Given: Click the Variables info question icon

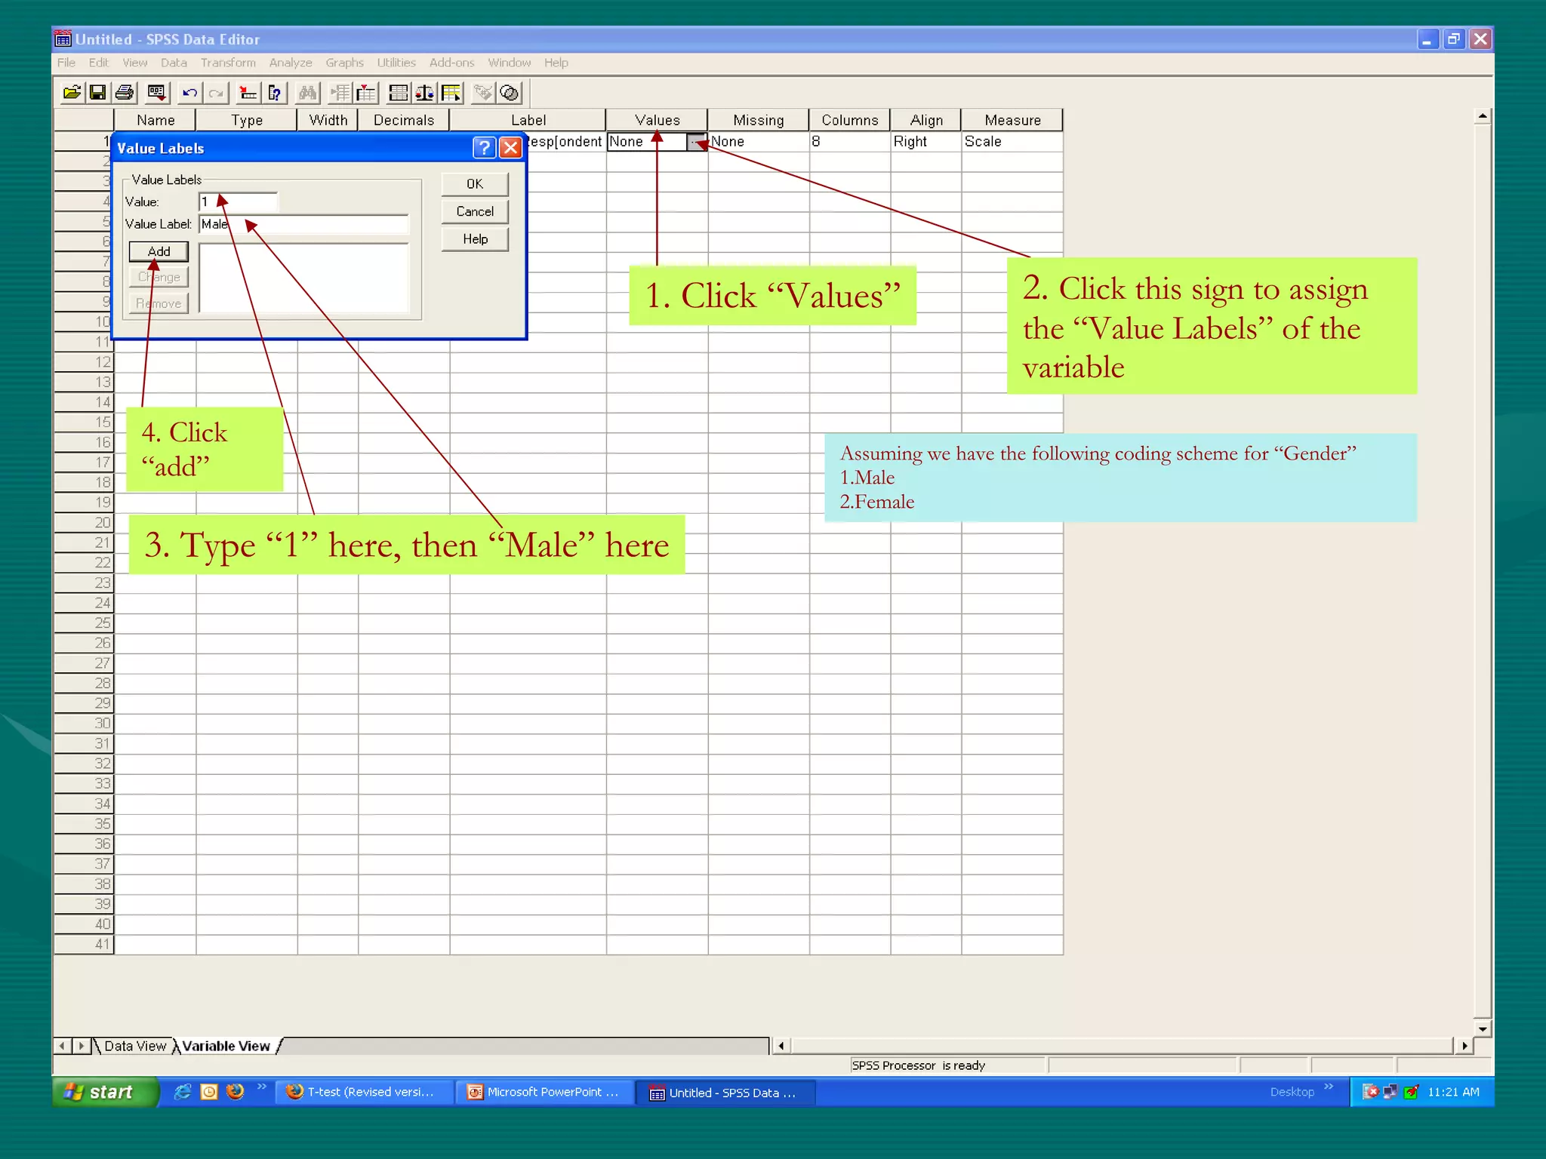Looking at the screenshot, I should (276, 93).
